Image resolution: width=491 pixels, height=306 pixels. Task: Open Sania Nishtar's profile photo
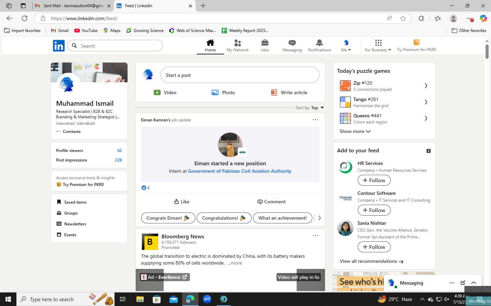tap(345, 228)
